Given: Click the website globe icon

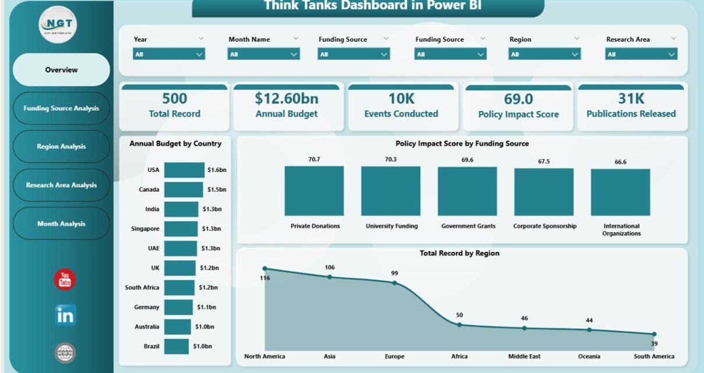Looking at the screenshot, I should point(65,352).
